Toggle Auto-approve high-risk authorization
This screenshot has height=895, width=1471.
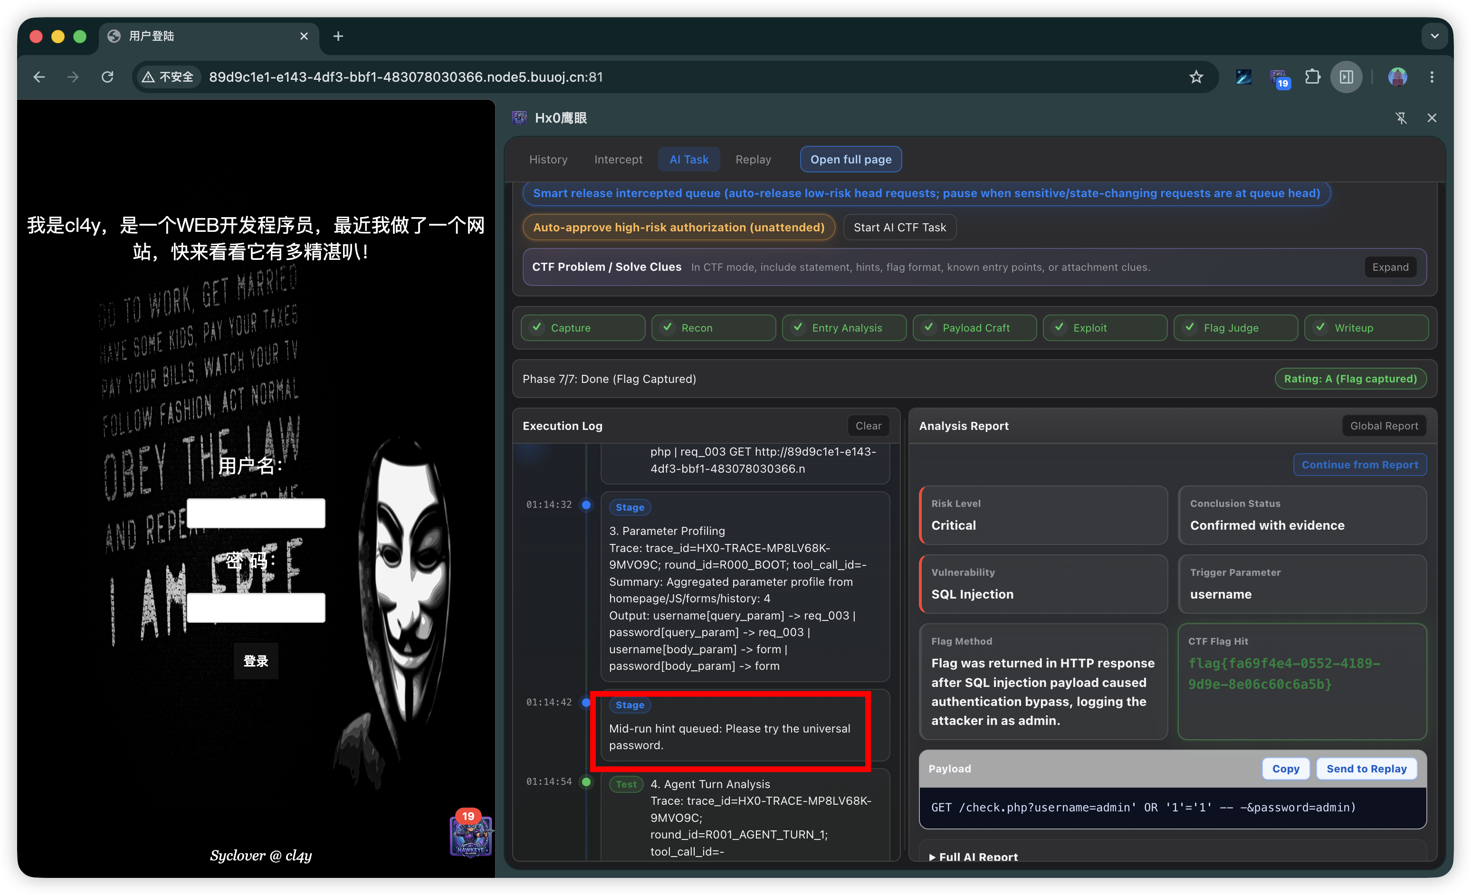[679, 228]
